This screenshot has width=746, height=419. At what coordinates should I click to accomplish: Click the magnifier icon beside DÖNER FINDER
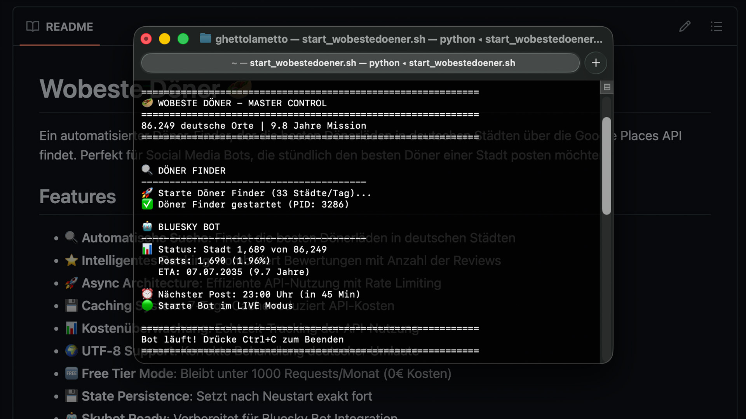(x=147, y=170)
